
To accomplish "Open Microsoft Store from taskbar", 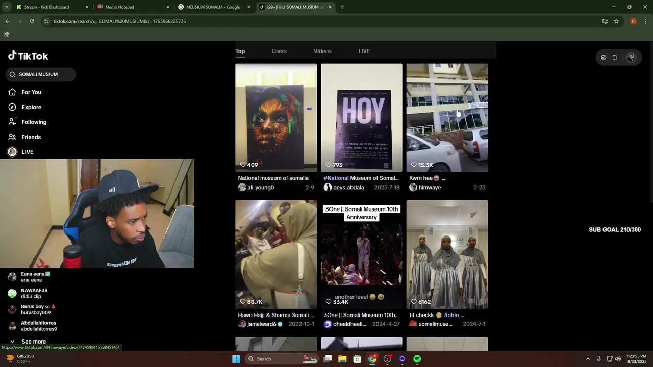I will tap(358, 359).
